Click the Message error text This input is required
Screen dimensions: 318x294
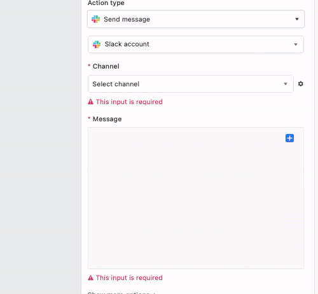point(129,277)
